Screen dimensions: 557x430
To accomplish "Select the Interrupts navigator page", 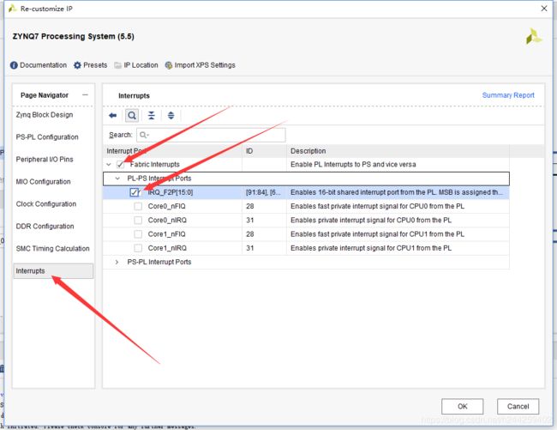I will (x=53, y=271).
